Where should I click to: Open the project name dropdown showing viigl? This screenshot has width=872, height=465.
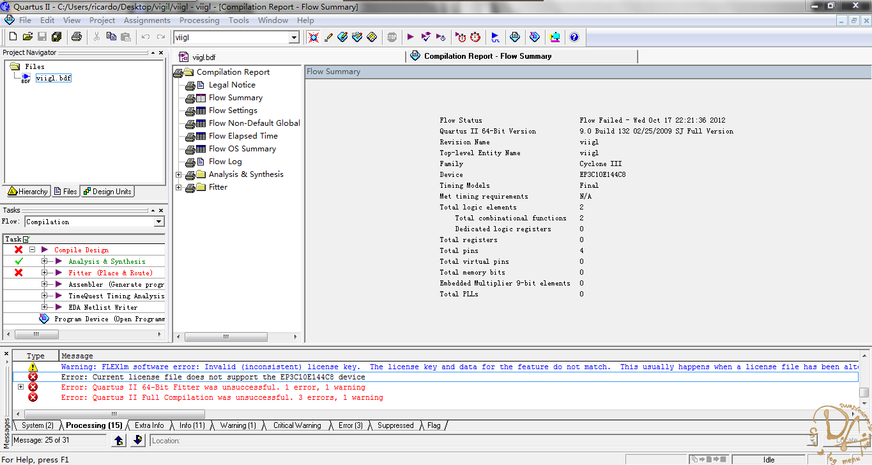(294, 38)
